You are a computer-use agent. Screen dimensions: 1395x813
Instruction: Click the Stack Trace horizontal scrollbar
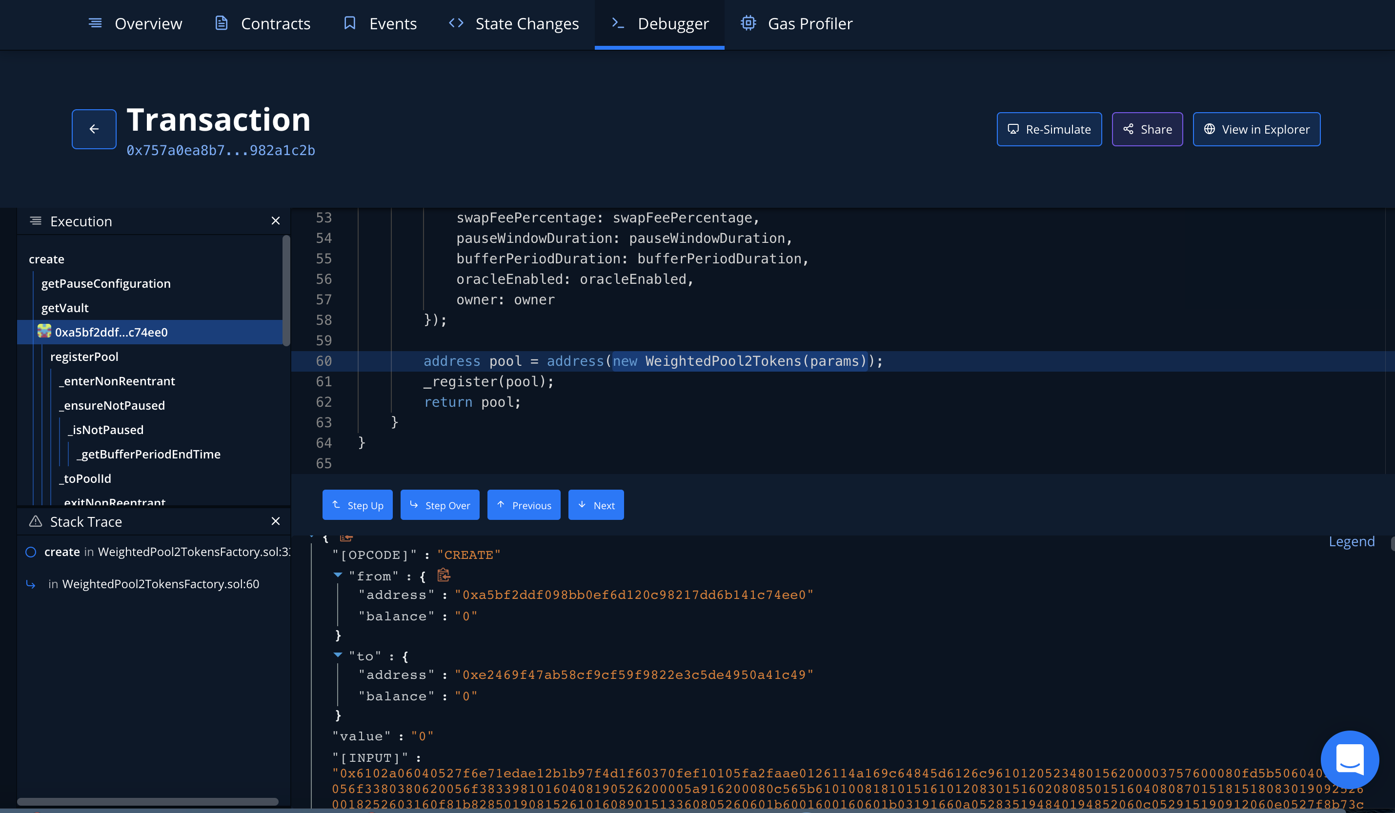pyautogui.click(x=148, y=801)
